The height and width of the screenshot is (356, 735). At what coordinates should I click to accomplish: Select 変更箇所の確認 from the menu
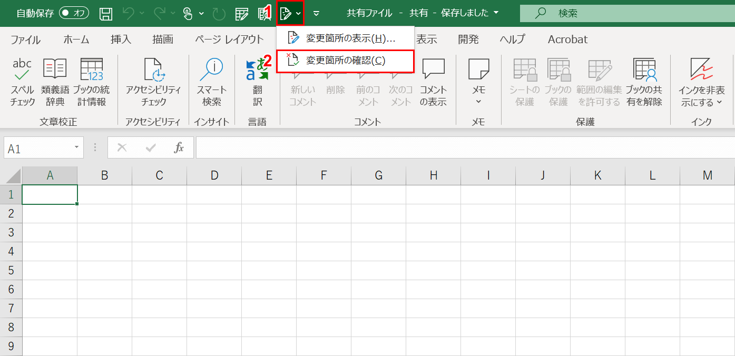pos(345,61)
